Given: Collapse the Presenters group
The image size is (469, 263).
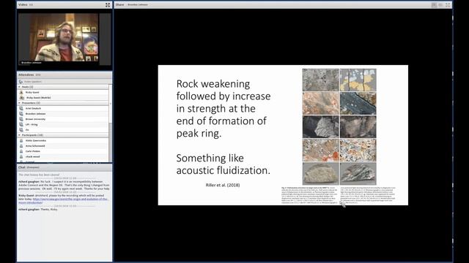Looking at the screenshot, I should pyautogui.click(x=20, y=103).
